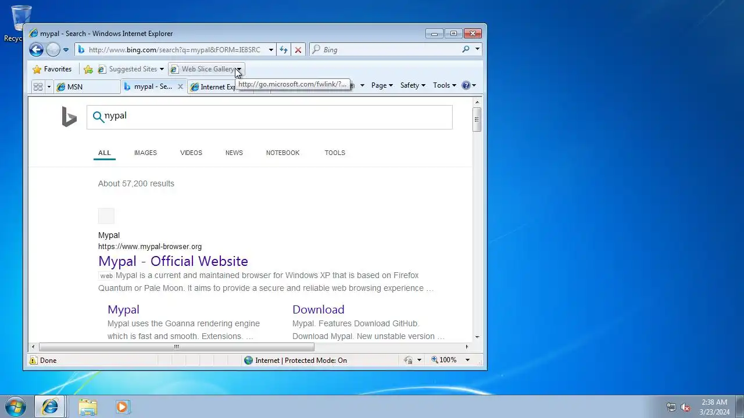The width and height of the screenshot is (744, 418).
Task: Open the Favorites star button
Action: coord(52,69)
